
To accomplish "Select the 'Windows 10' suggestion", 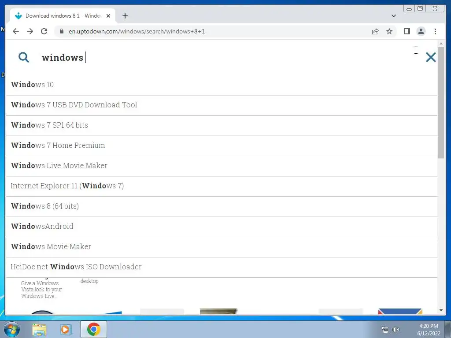I will tap(222, 85).
